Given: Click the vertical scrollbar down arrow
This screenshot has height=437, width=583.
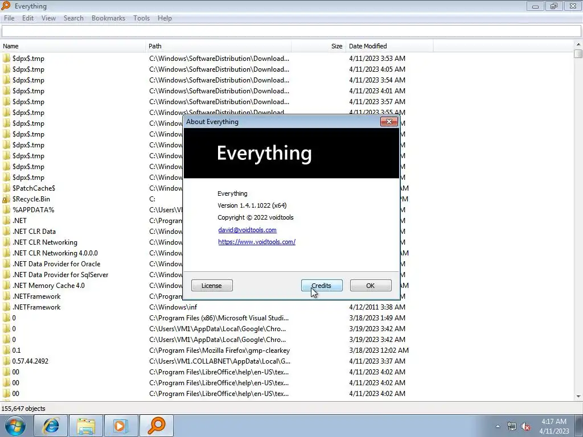Looking at the screenshot, I should [x=578, y=397].
